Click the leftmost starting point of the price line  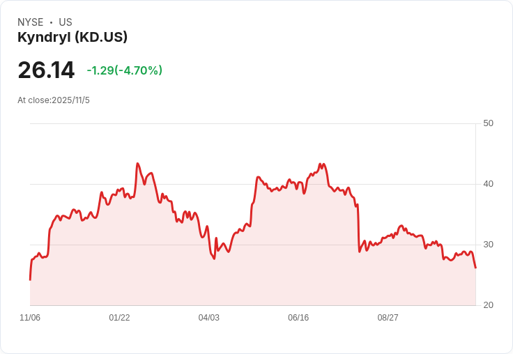click(x=30, y=279)
